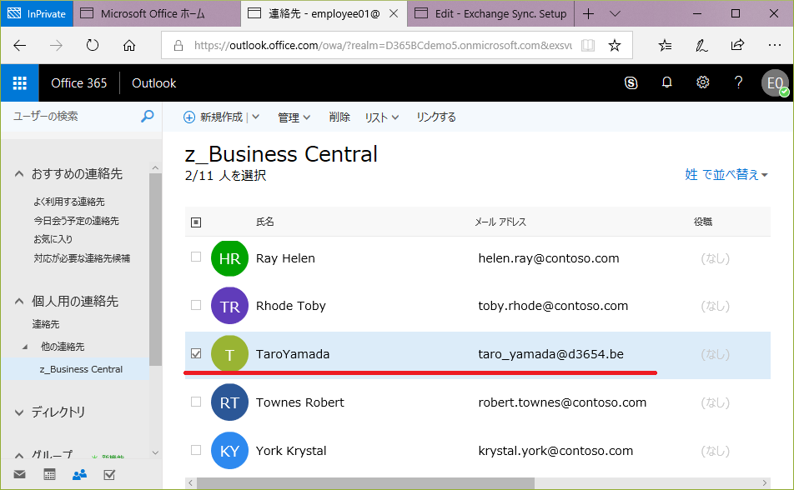Select the 連絡先 folder
This screenshot has height=490, width=794.
pyautogui.click(x=46, y=324)
